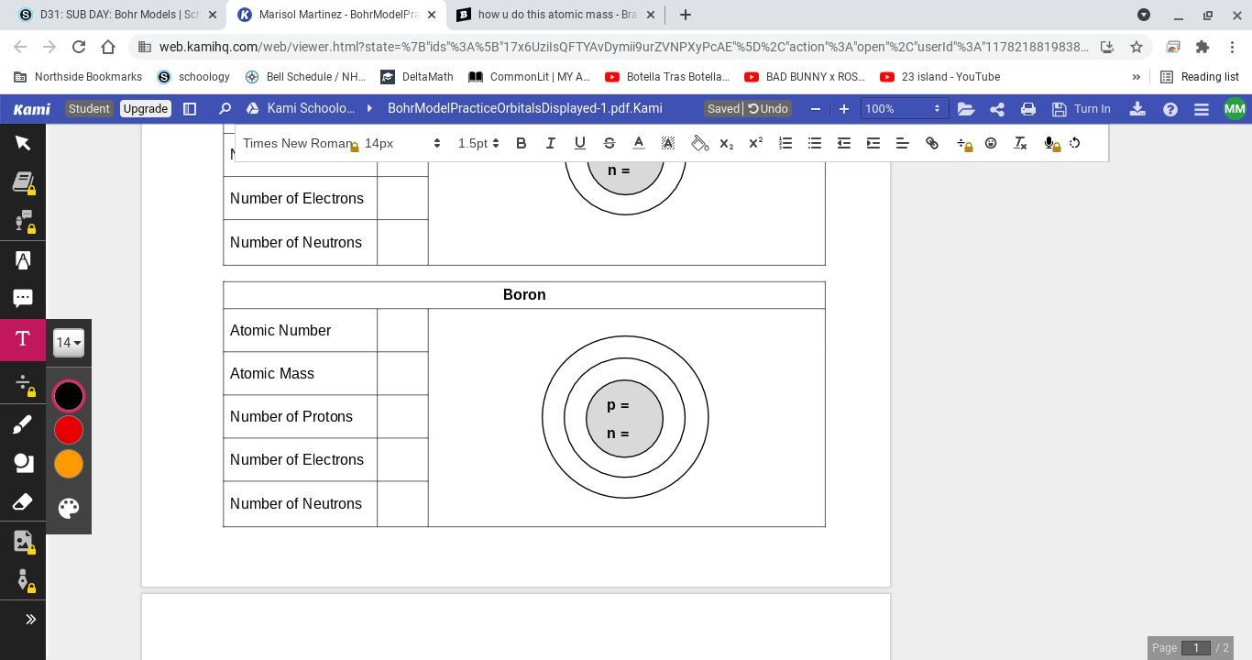Zoom out with the minus button

coord(816,109)
